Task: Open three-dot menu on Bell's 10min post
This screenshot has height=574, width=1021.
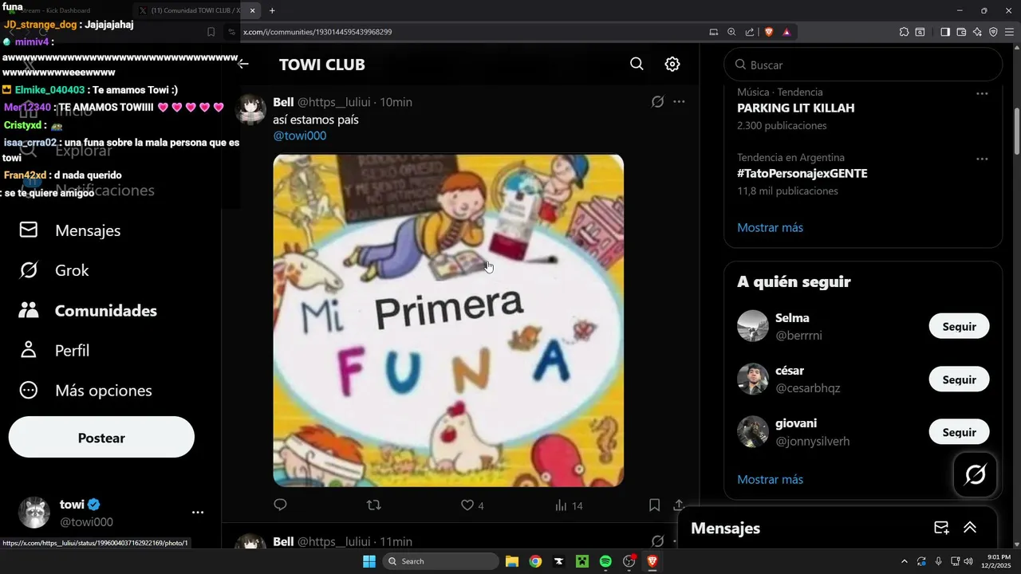Action: (679, 102)
